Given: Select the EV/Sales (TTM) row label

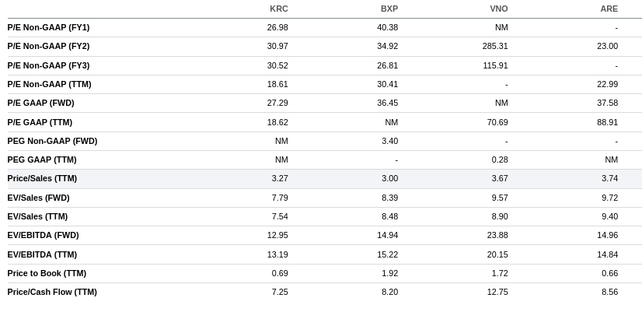Looking at the screenshot, I should tap(37, 216).
